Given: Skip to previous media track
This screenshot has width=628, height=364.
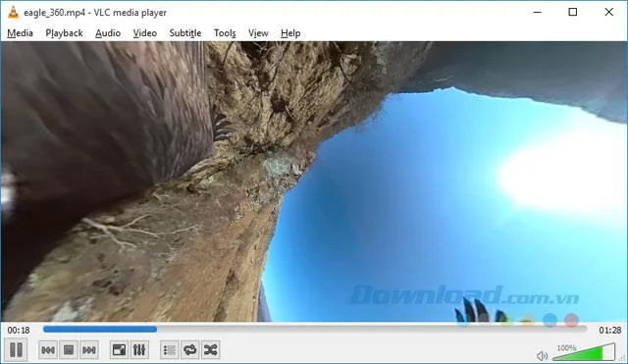Looking at the screenshot, I should tap(48, 350).
